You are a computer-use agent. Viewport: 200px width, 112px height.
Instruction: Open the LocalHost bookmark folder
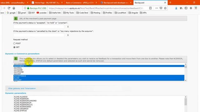[x=120, y=13]
